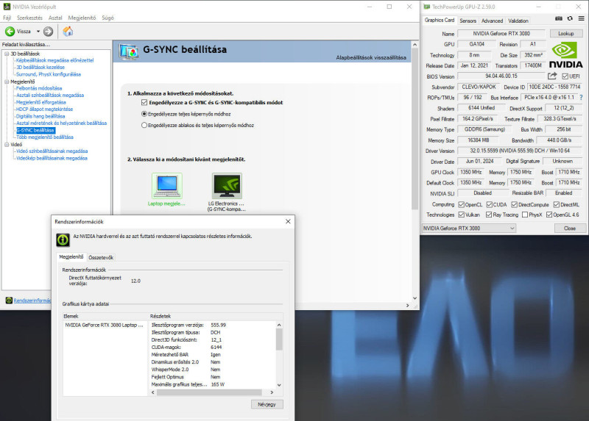Select the LG Electronics G-SYNC display icon

(x=227, y=186)
